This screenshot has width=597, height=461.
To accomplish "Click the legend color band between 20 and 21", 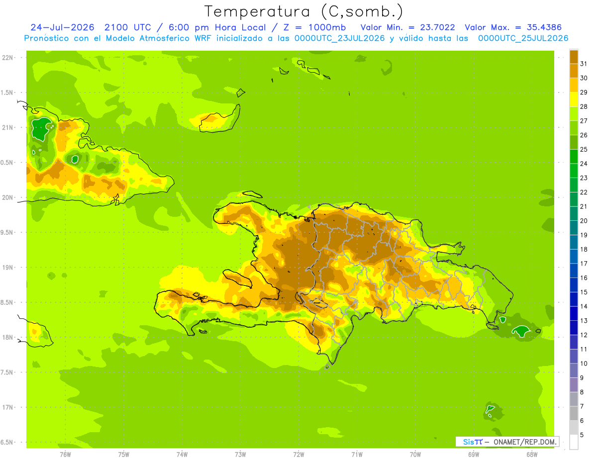I will click(x=574, y=213).
